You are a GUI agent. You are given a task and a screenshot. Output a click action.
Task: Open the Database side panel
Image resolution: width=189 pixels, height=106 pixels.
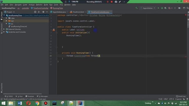click(188, 23)
